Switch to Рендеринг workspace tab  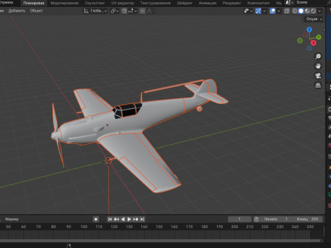click(x=232, y=3)
